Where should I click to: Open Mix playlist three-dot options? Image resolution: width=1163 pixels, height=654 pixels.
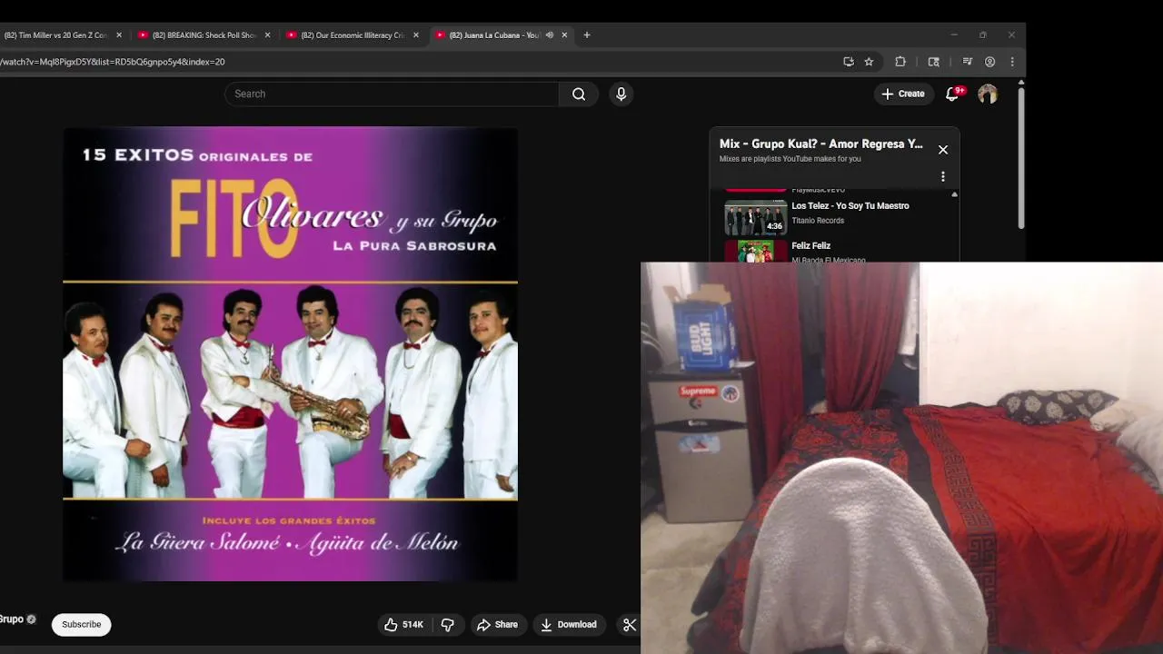[x=943, y=176]
